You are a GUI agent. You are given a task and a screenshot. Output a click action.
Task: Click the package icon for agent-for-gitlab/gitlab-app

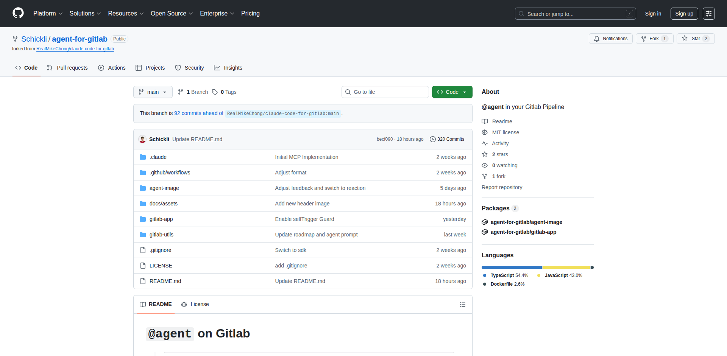[485, 232]
